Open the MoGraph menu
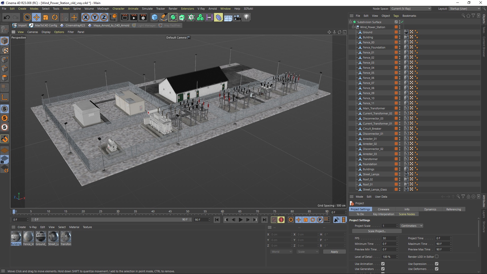Screen dimensions: 487x274 click(x=103, y=9)
